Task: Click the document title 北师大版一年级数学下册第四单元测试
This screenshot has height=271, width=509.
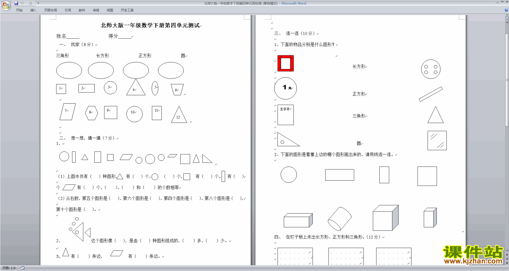Action: point(150,25)
